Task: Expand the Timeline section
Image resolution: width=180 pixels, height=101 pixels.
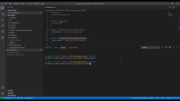Action: 10,93
